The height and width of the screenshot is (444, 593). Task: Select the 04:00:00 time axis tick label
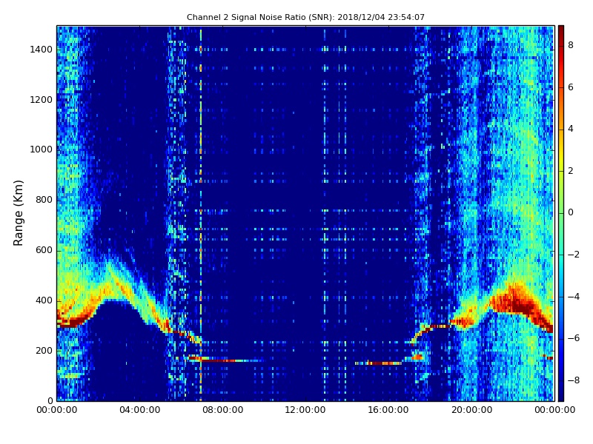pyautogui.click(x=140, y=410)
